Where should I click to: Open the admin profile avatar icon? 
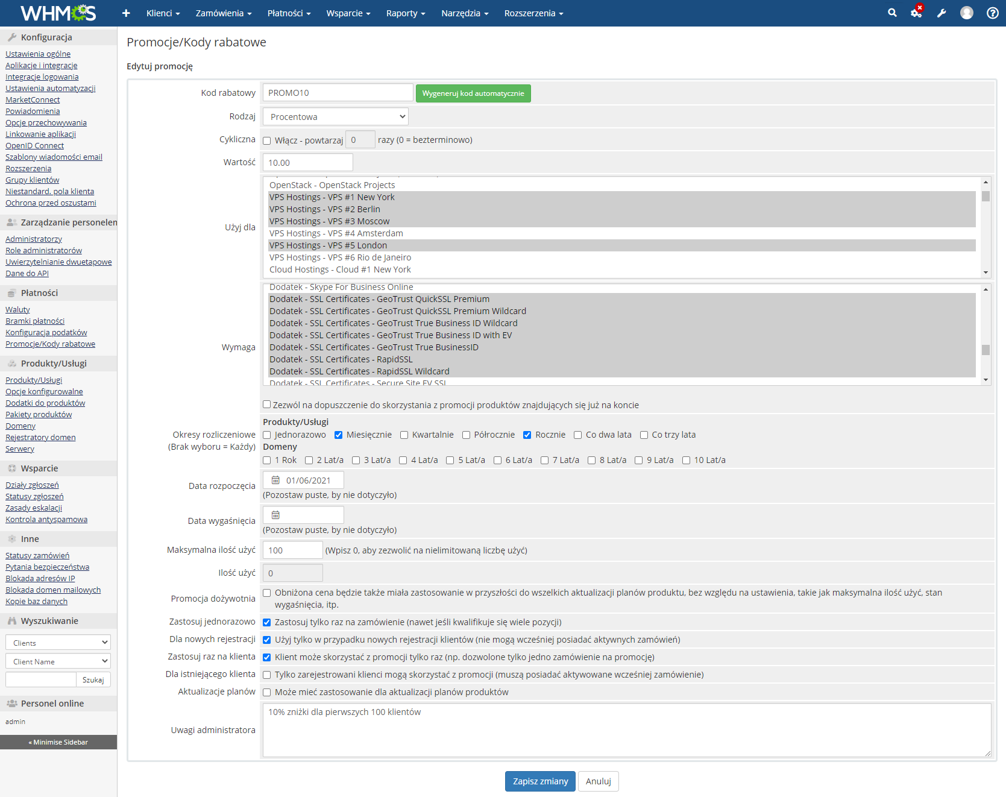coord(966,13)
